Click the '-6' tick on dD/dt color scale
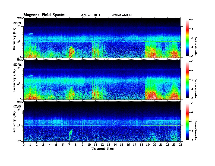 [x=192, y=71]
